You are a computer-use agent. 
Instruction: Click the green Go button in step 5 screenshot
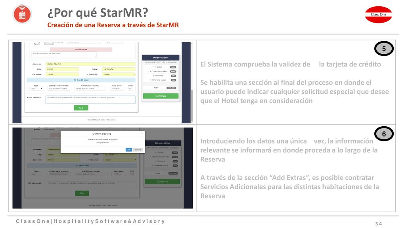click(x=81, y=108)
